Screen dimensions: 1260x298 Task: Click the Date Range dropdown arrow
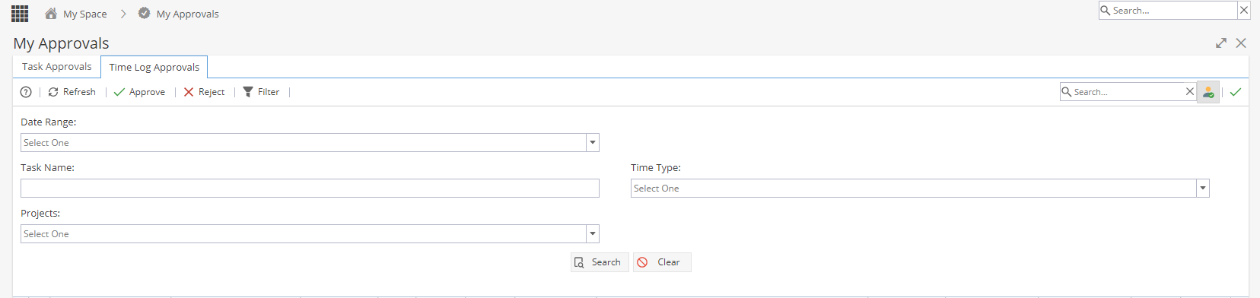(593, 143)
